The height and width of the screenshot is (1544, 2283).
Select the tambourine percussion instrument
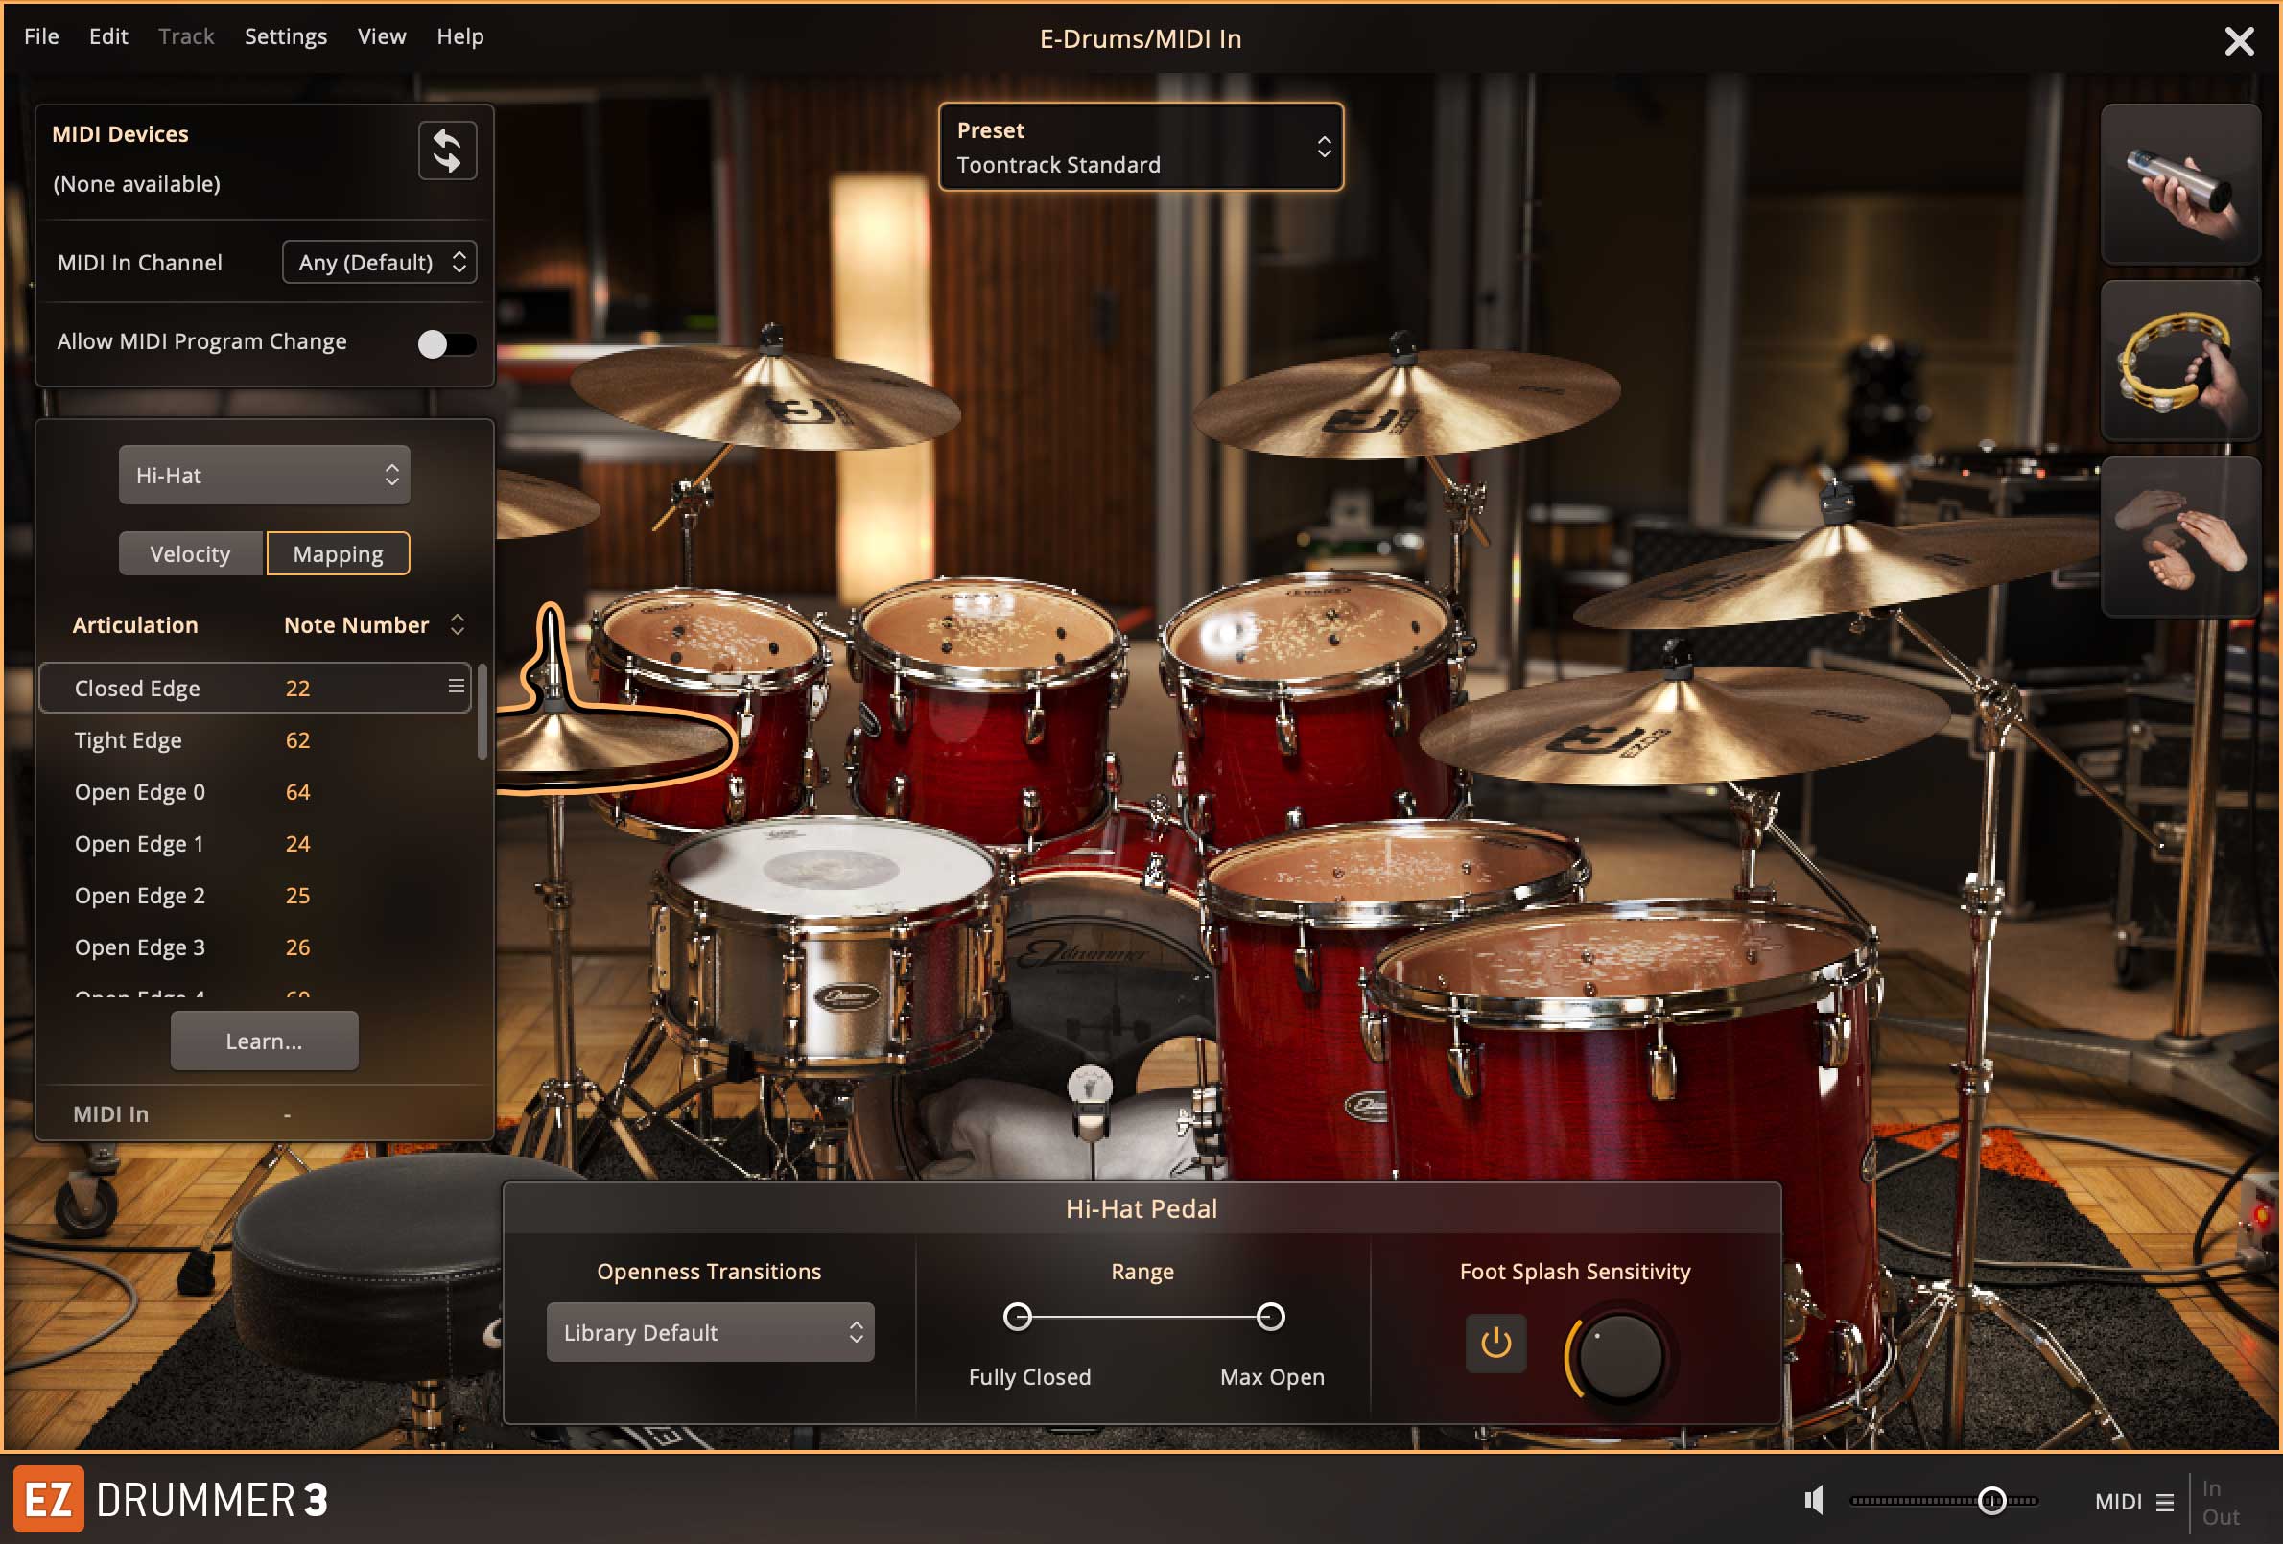click(x=2178, y=361)
